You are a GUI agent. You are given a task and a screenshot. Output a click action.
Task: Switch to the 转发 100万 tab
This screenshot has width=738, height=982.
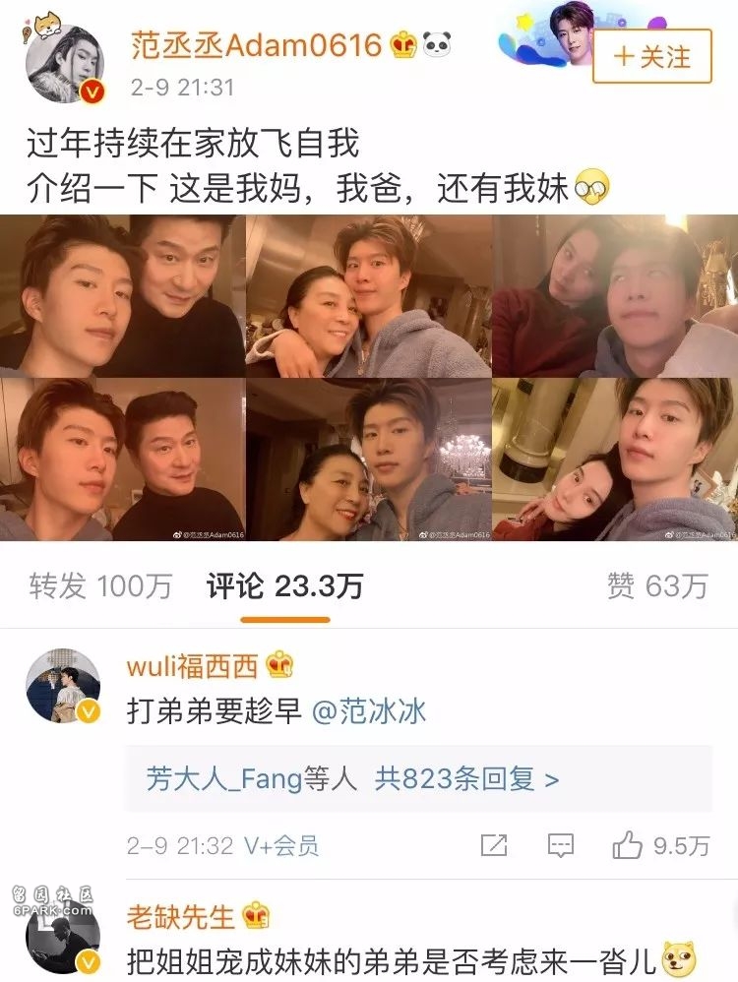point(101,586)
